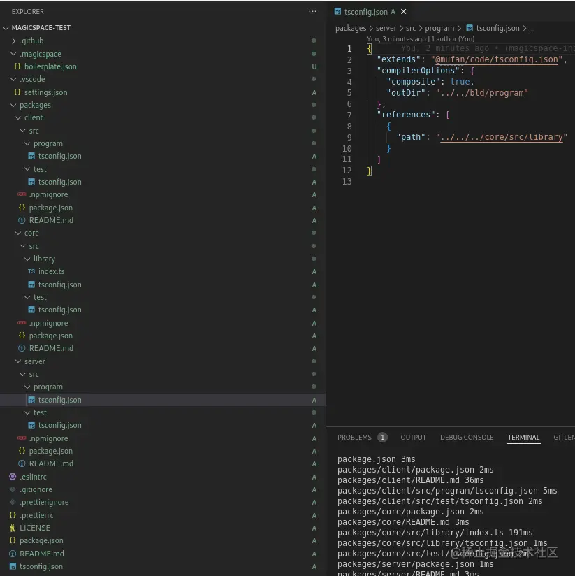The width and height of the screenshot is (575, 576).
Task: Click src in the breadcrumb
Action: coord(411,28)
